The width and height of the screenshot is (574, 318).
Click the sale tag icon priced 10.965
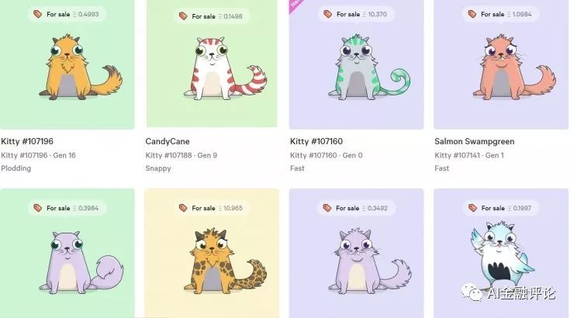183,208
